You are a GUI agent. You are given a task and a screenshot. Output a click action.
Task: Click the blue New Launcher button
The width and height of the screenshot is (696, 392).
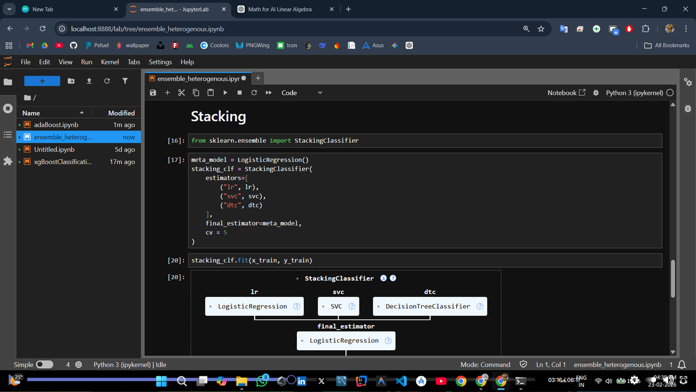(x=41, y=81)
